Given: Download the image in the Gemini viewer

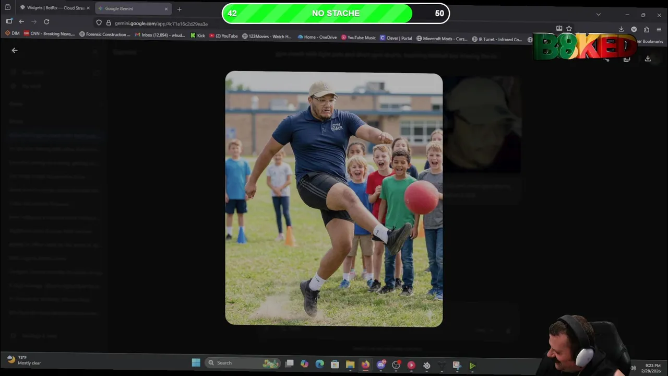Looking at the screenshot, I should pyautogui.click(x=648, y=58).
